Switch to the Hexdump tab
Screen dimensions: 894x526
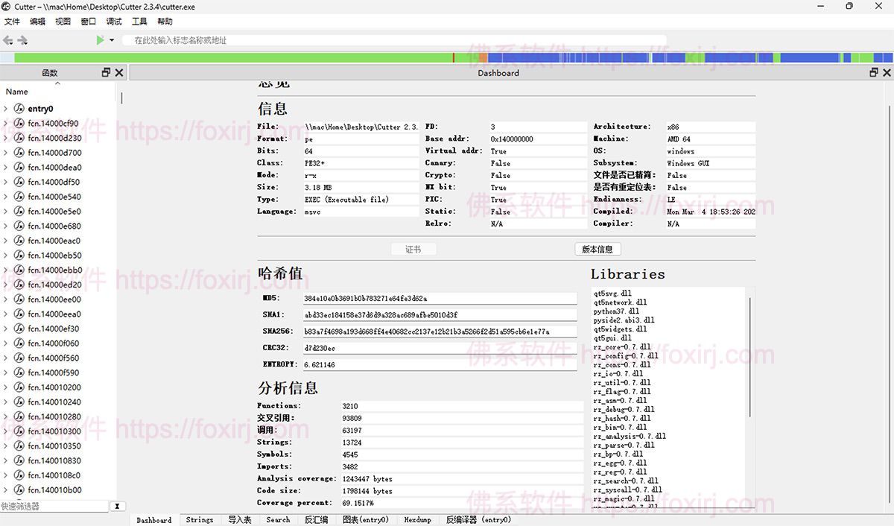[417, 520]
